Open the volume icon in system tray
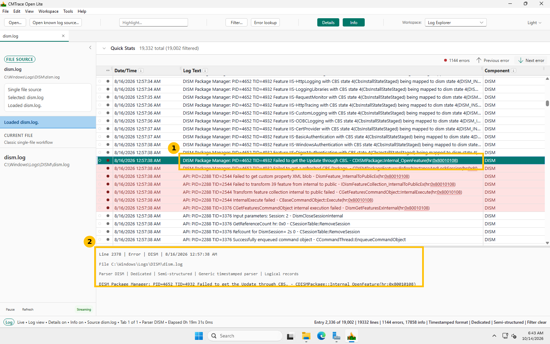 [x=514, y=336]
